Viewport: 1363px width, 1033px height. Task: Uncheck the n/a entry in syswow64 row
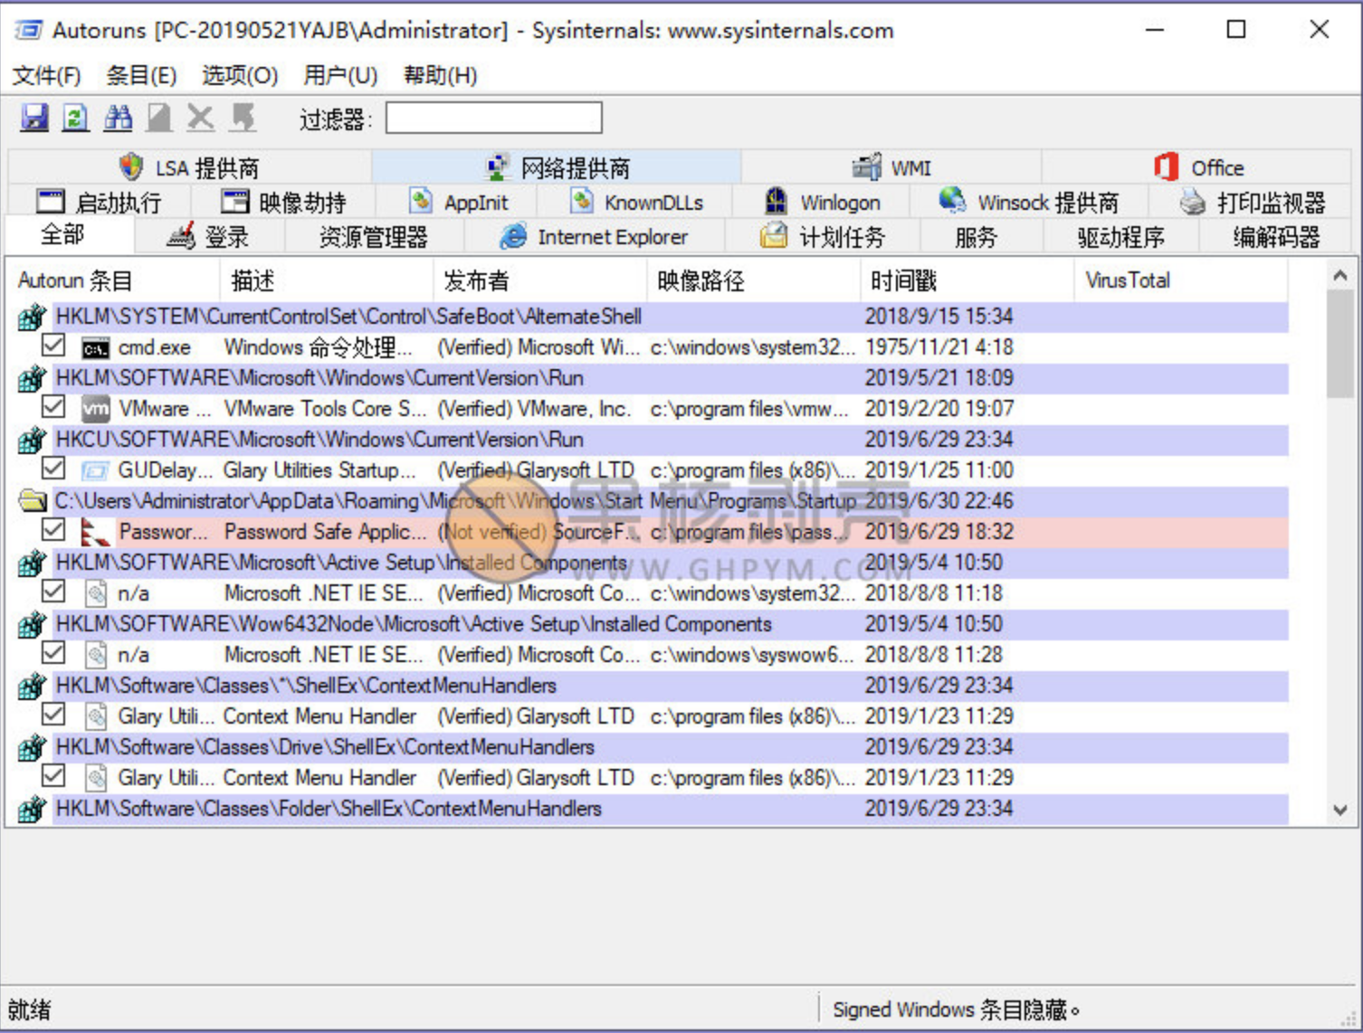[x=53, y=653]
